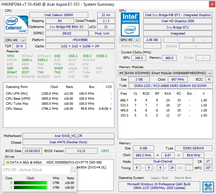Click the SSPEC SR102 field
The width and height of the screenshot is (216, 194).
[x=67, y=33]
